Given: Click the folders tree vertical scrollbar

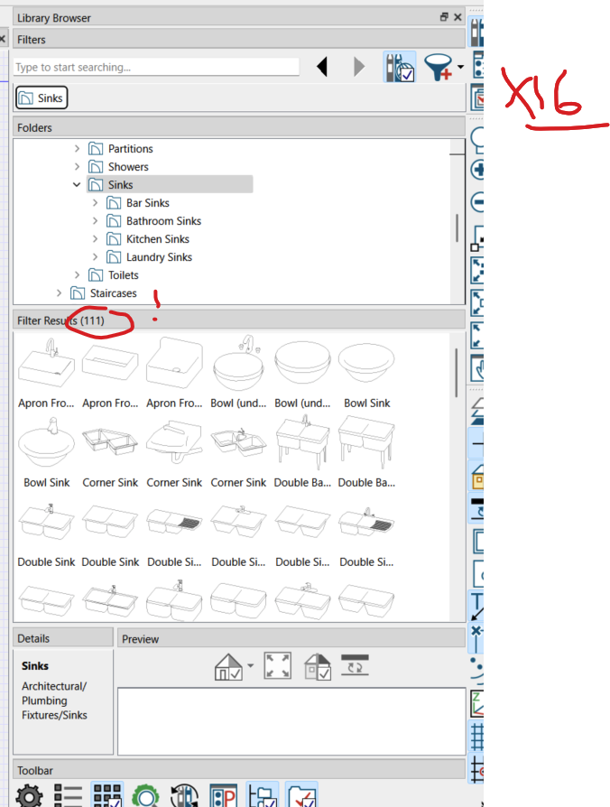Looking at the screenshot, I should click(x=457, y=228).
